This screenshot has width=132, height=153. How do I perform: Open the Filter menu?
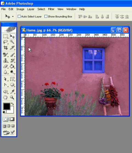tap(51, 9)
